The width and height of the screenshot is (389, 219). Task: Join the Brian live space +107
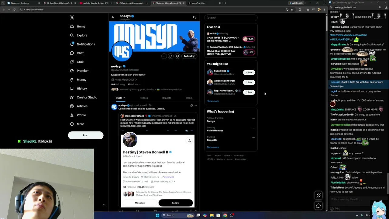248,52
